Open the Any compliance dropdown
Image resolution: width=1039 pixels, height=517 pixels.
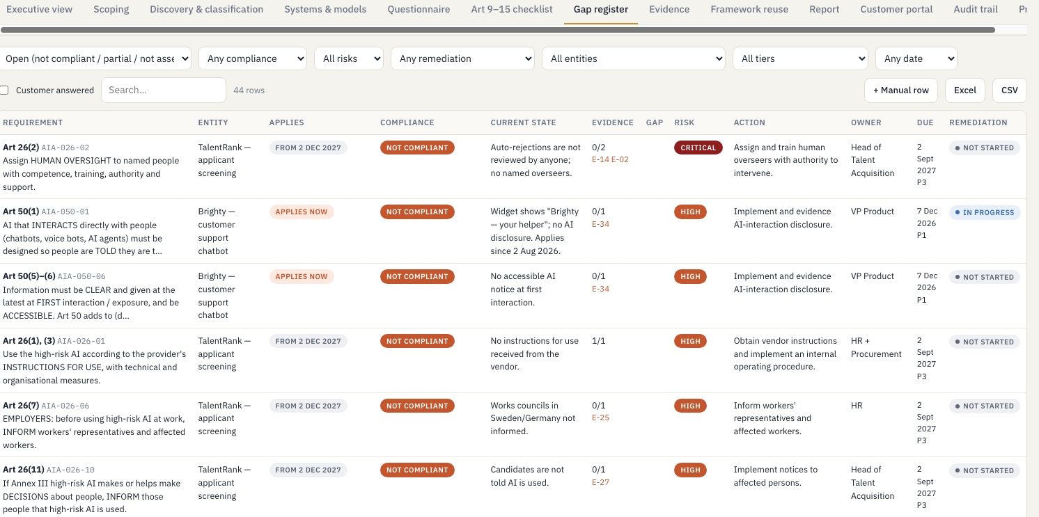253,58
